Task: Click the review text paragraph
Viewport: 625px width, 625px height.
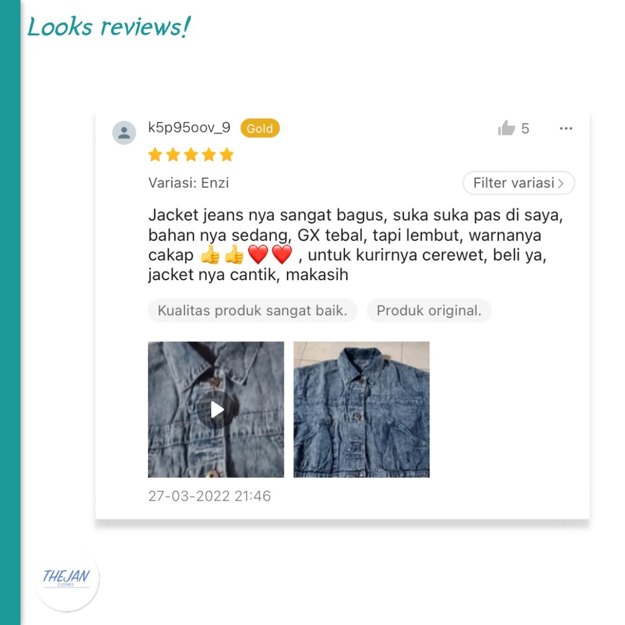Action: 355,245
